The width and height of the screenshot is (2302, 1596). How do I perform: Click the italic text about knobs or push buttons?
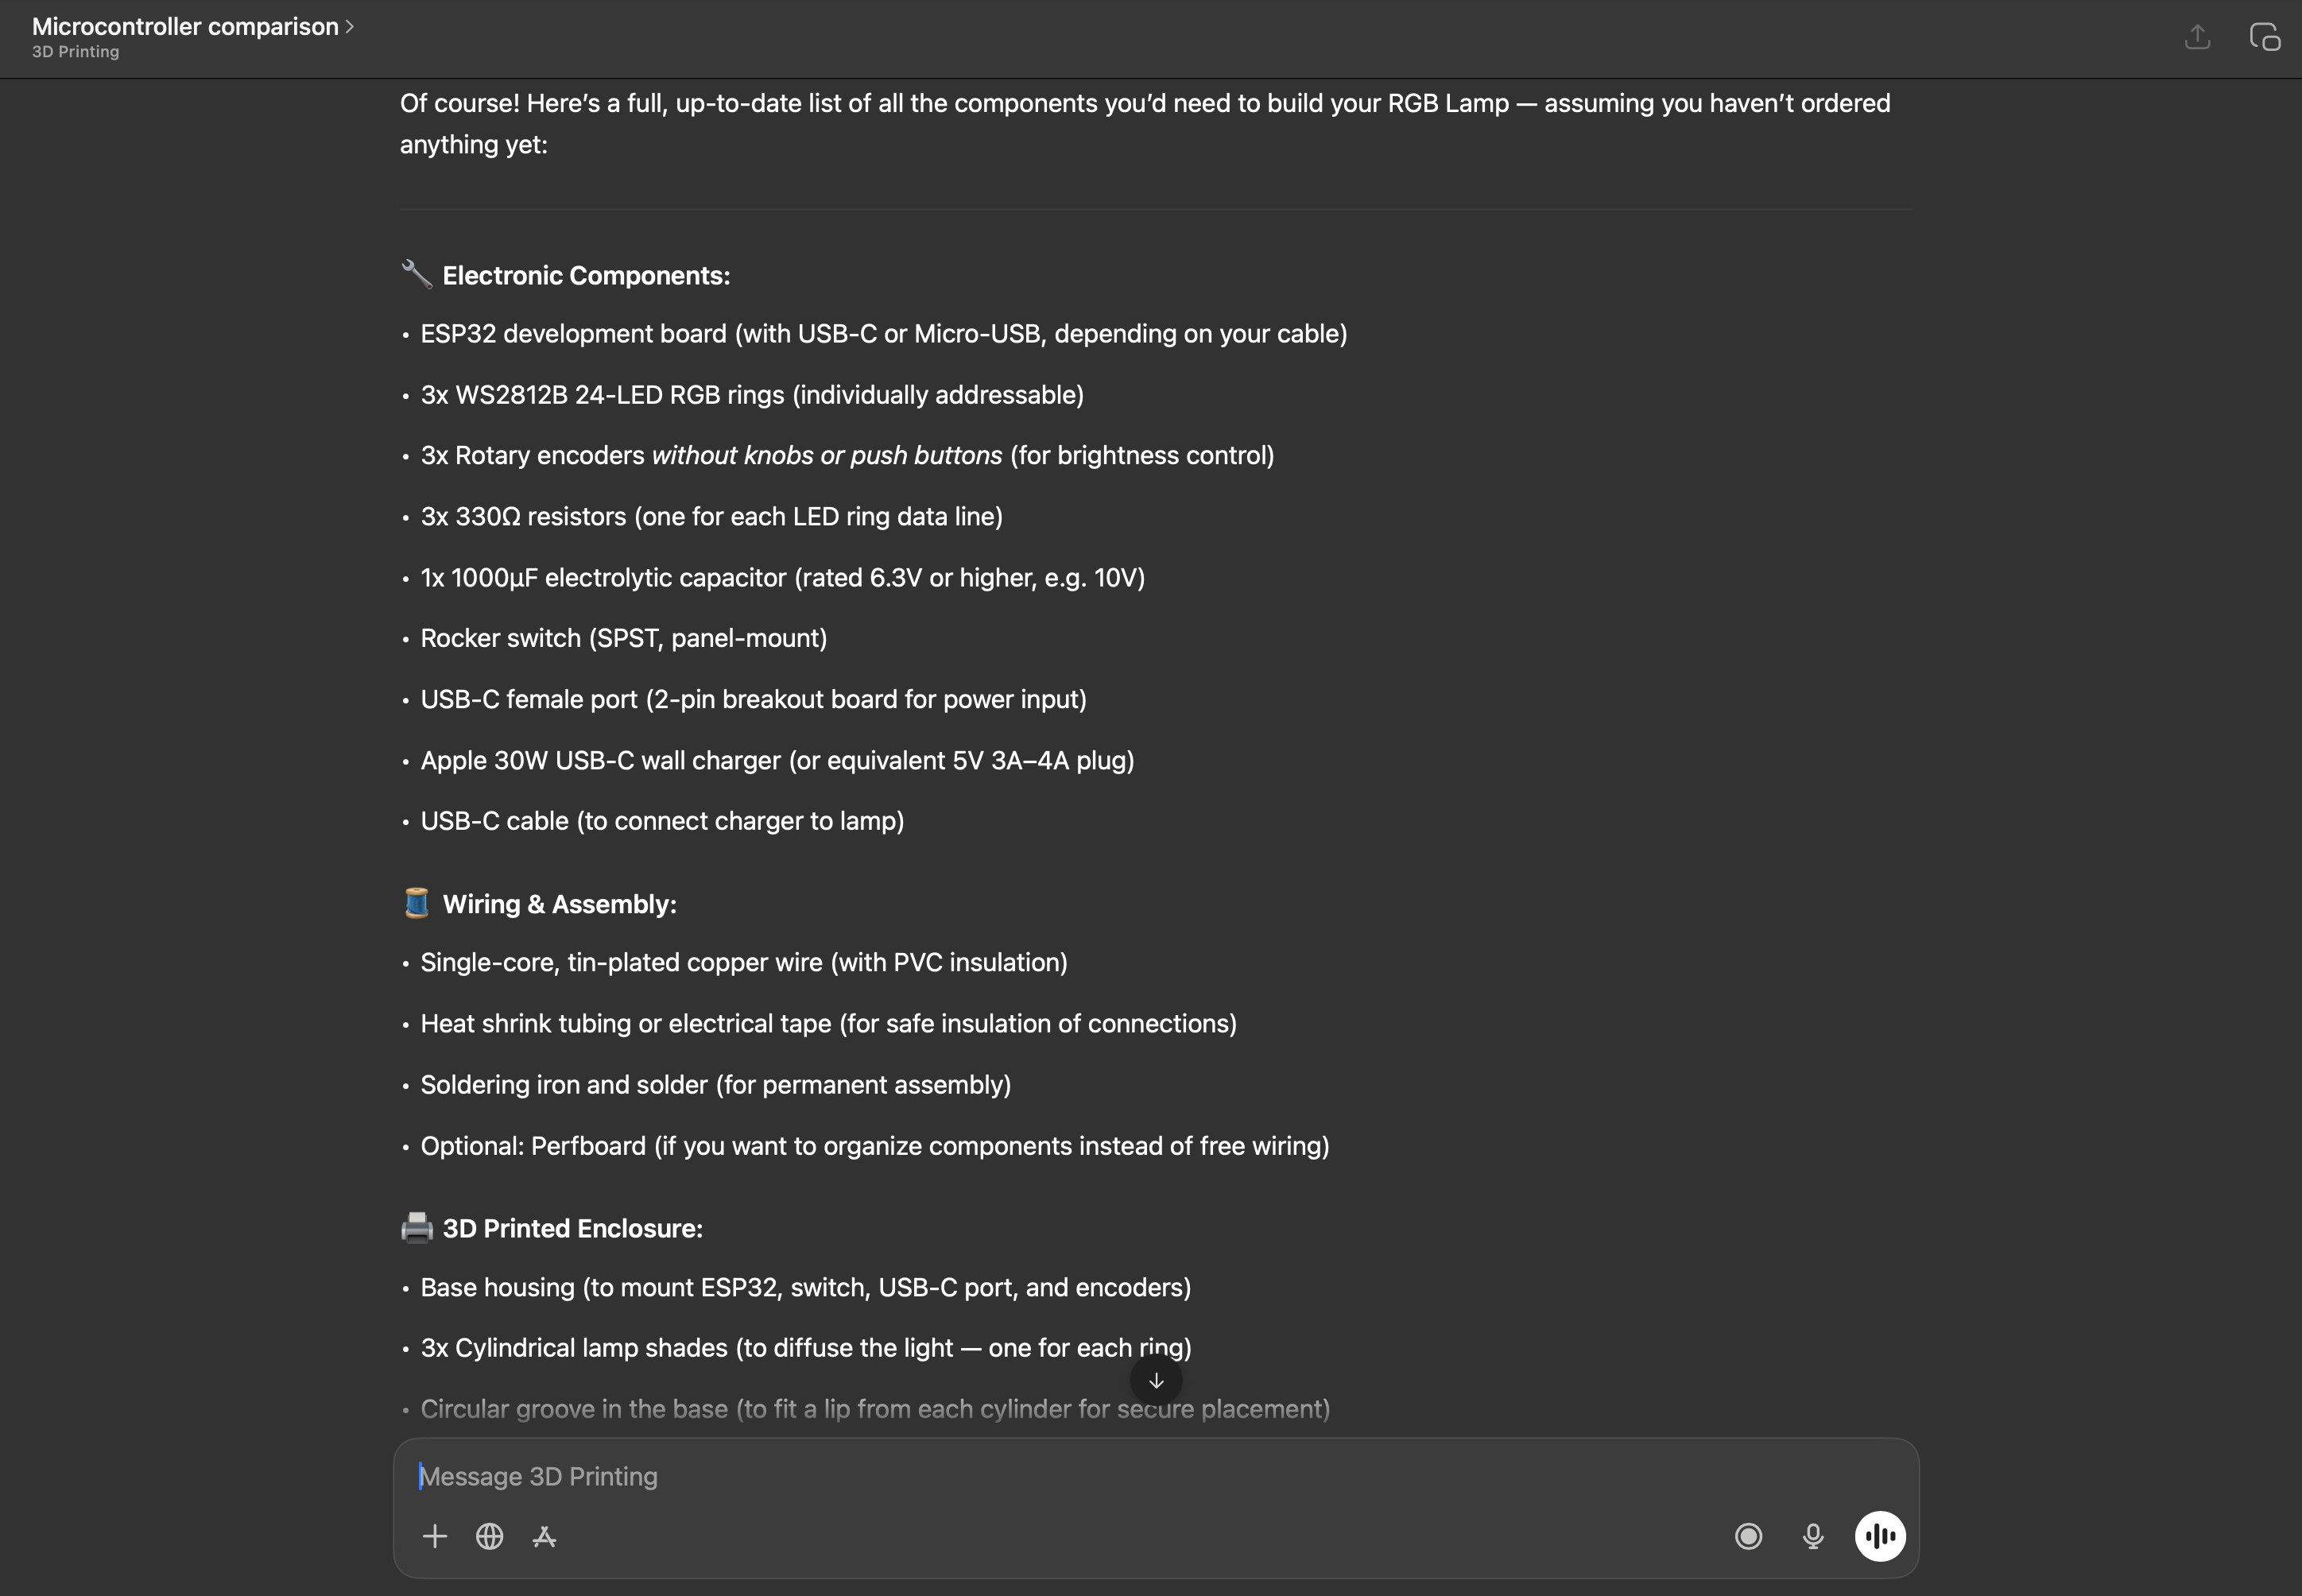(826, 456)
